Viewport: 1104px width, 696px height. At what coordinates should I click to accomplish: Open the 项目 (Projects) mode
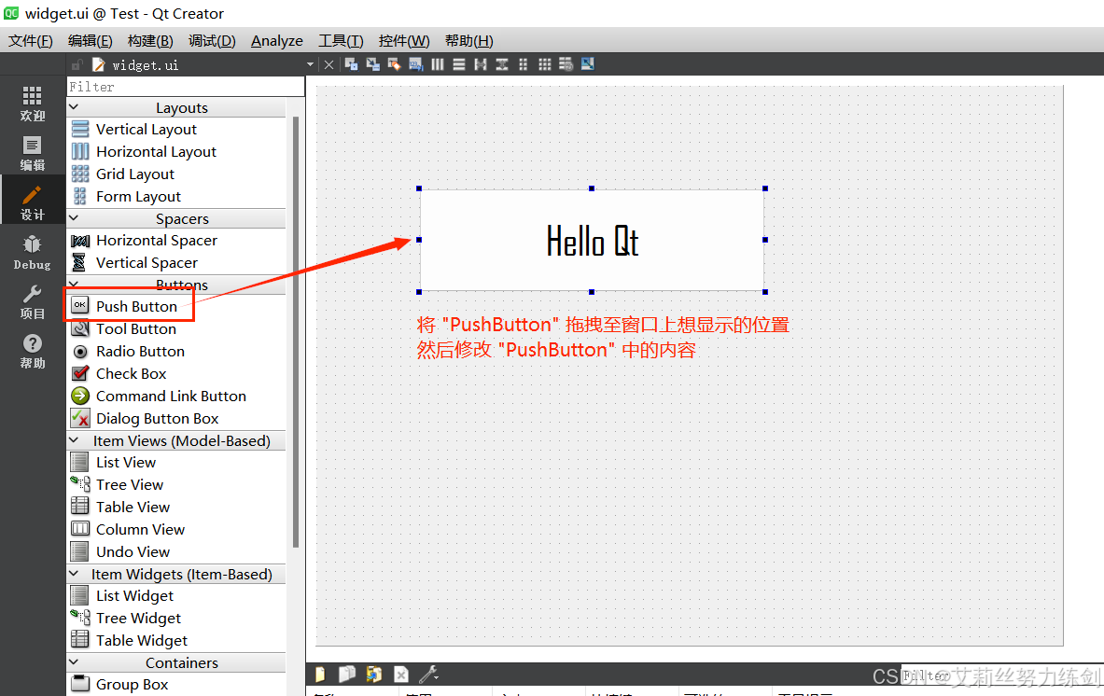(x=33, y=302)
